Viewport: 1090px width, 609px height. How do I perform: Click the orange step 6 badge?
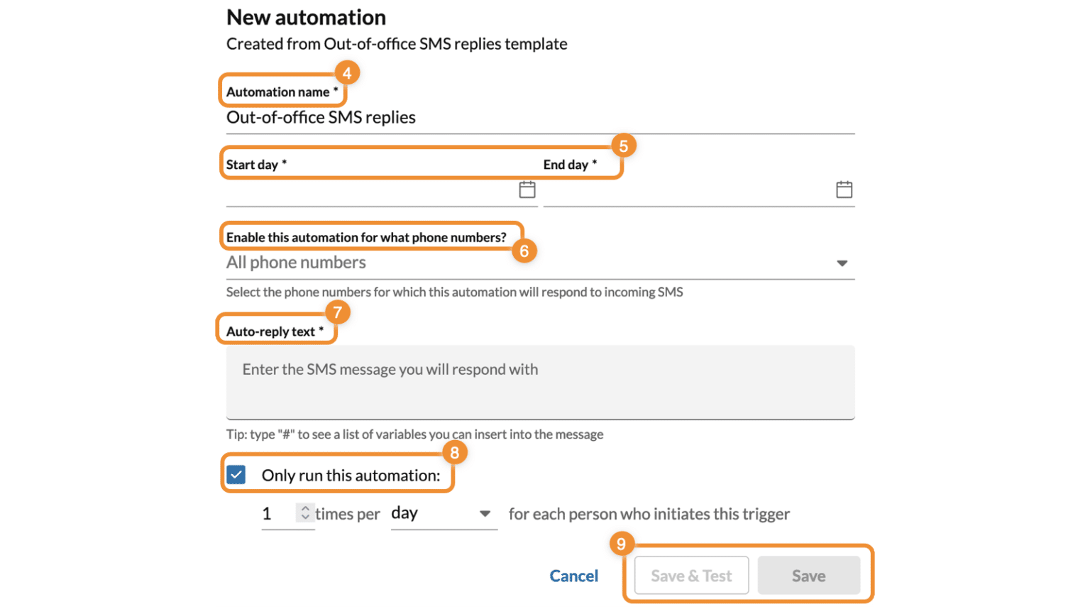[524, 251]
